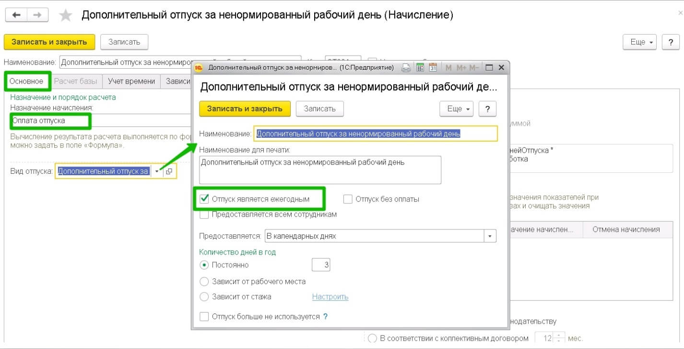Click the printer icon in dialog titlebar
This screenshot has height=349, width=684.
click(406, 67)
